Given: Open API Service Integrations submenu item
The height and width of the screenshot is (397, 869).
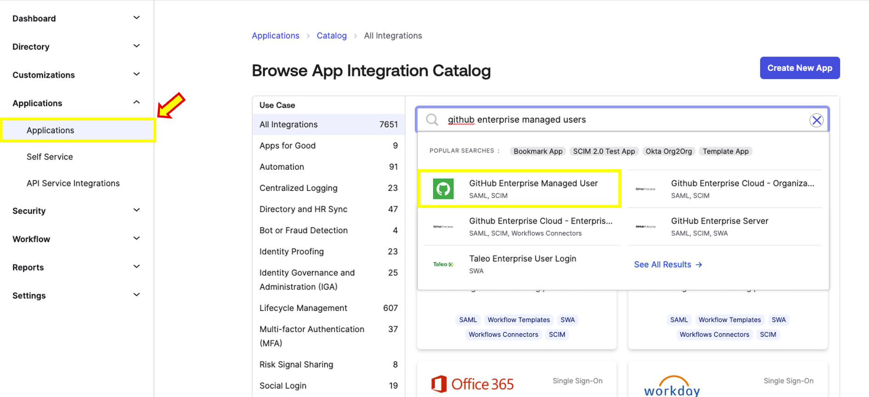Looking at the screenshot, I should (x=73, y=183).
